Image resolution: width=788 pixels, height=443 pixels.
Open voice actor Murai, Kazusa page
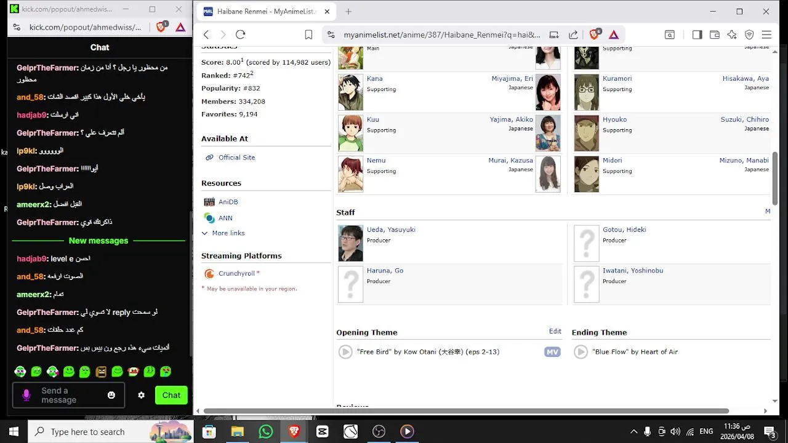511,161
